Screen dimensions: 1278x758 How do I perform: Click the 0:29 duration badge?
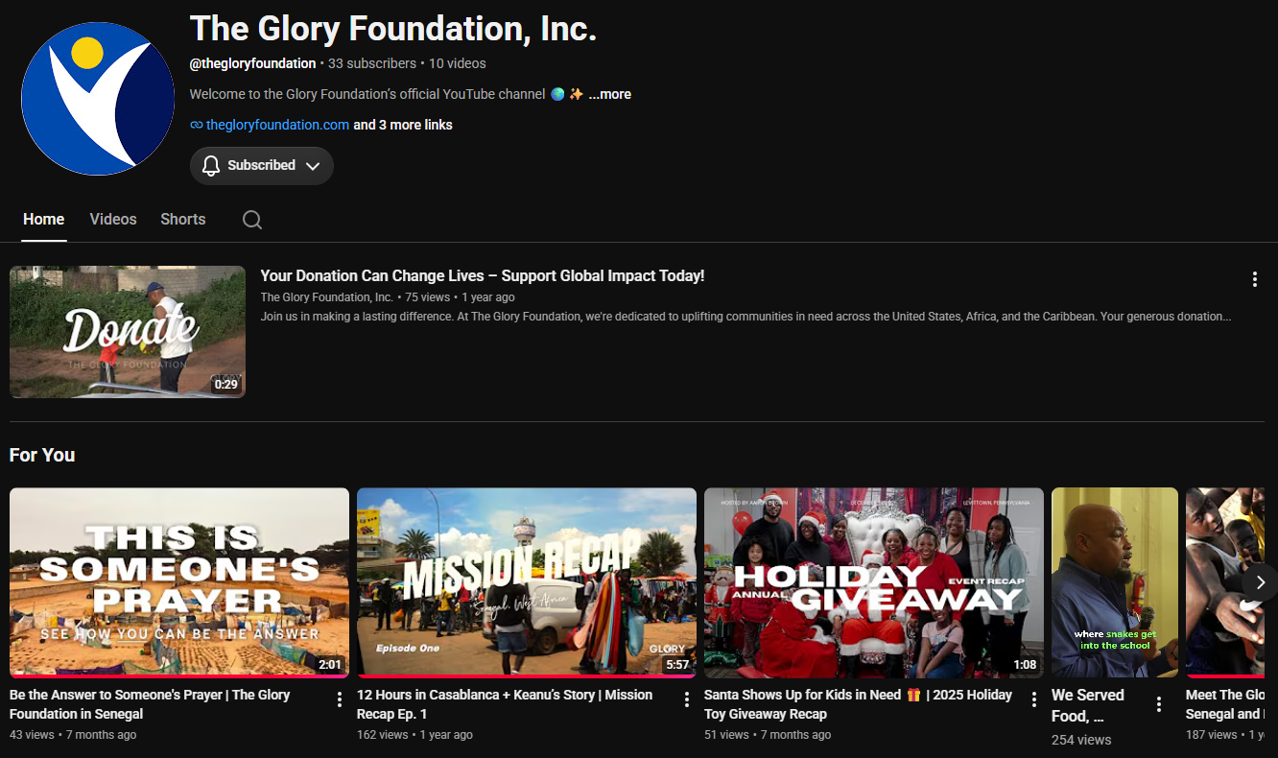click(225, 385)
